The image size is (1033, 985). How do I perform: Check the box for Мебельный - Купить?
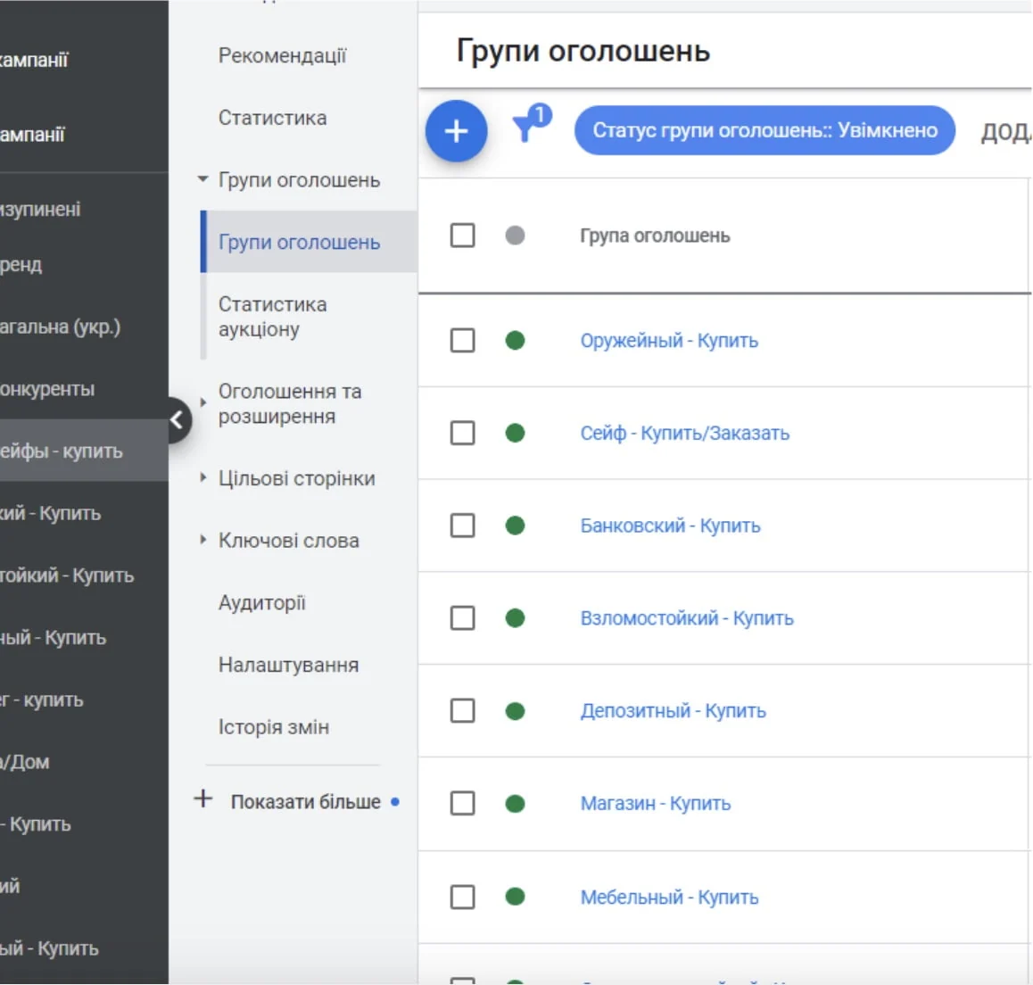tap(462, 897)
